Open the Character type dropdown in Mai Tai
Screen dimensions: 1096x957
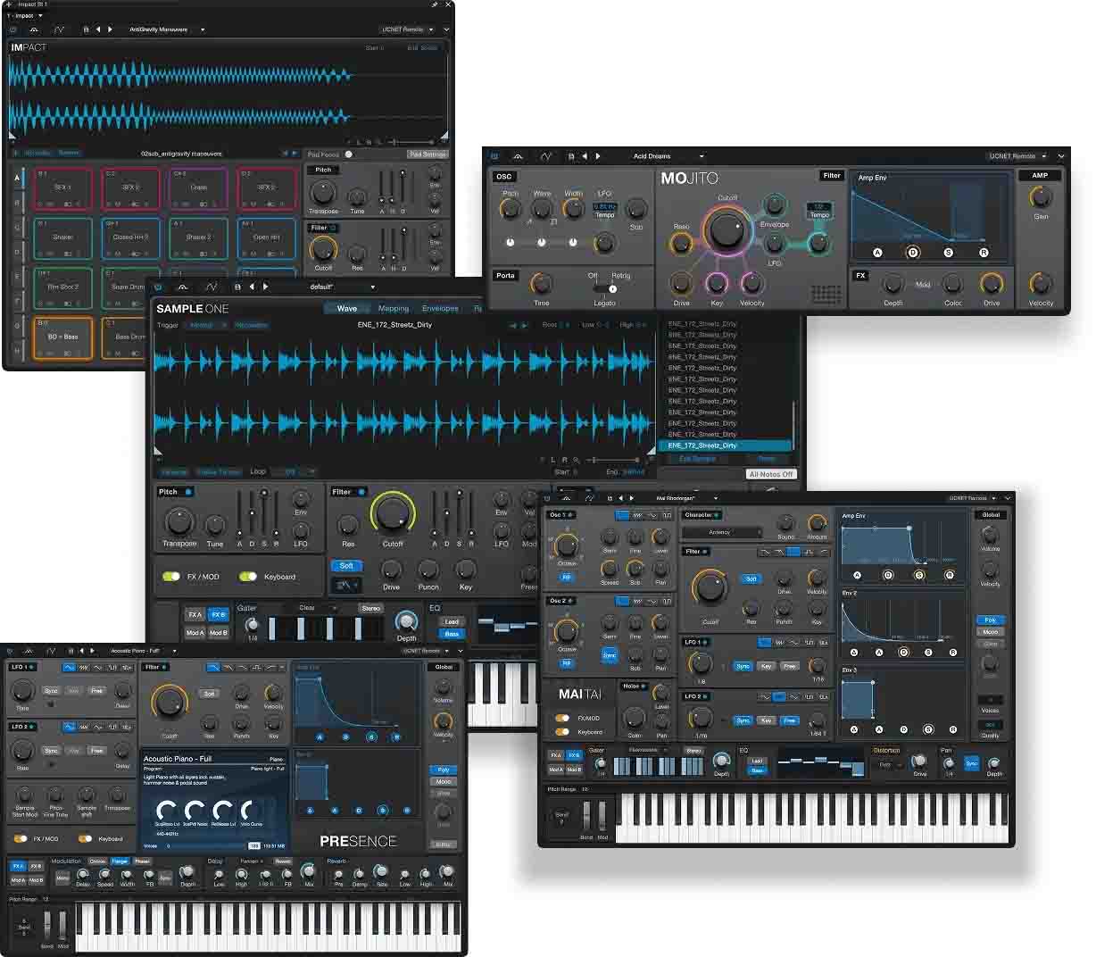pos(722,532)
